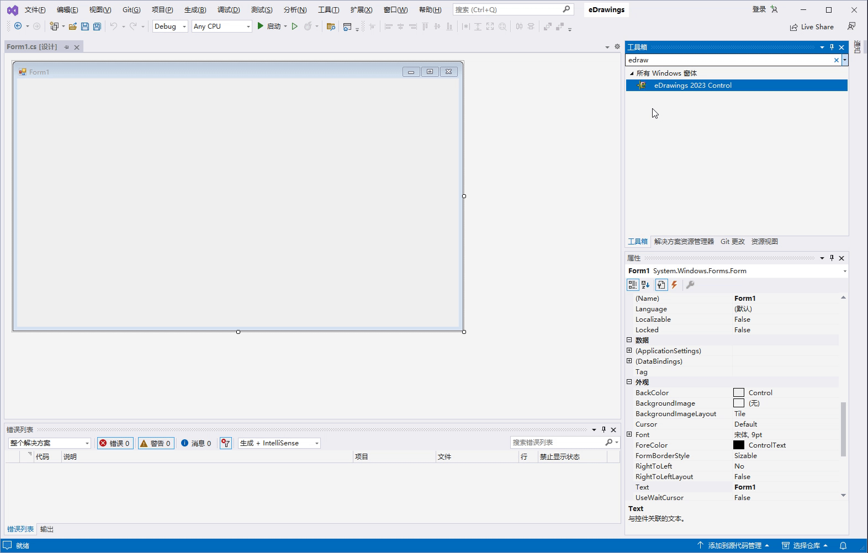Open the Git(G) menu
Image resolution: width=868 pixels, height=553 pixels.
(131, 9)
